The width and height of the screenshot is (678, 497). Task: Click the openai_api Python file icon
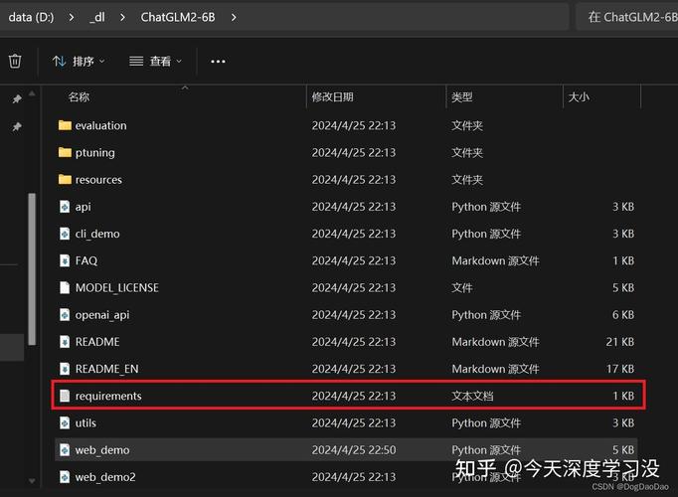point(65,315)
